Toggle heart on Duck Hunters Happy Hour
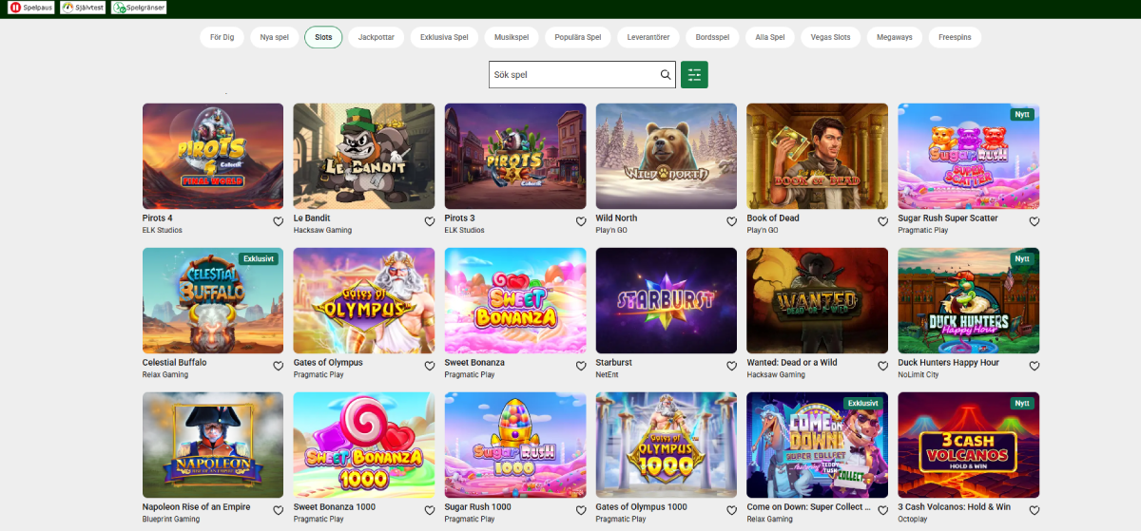 (1034, 366)
